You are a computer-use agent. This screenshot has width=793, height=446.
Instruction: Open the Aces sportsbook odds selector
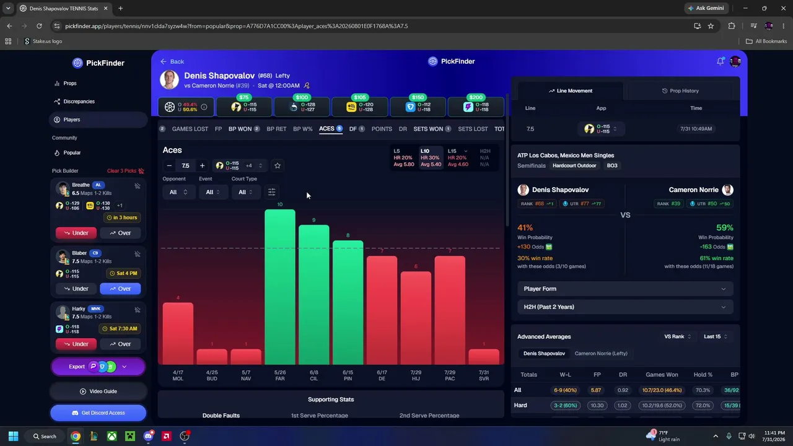[239, 165]
